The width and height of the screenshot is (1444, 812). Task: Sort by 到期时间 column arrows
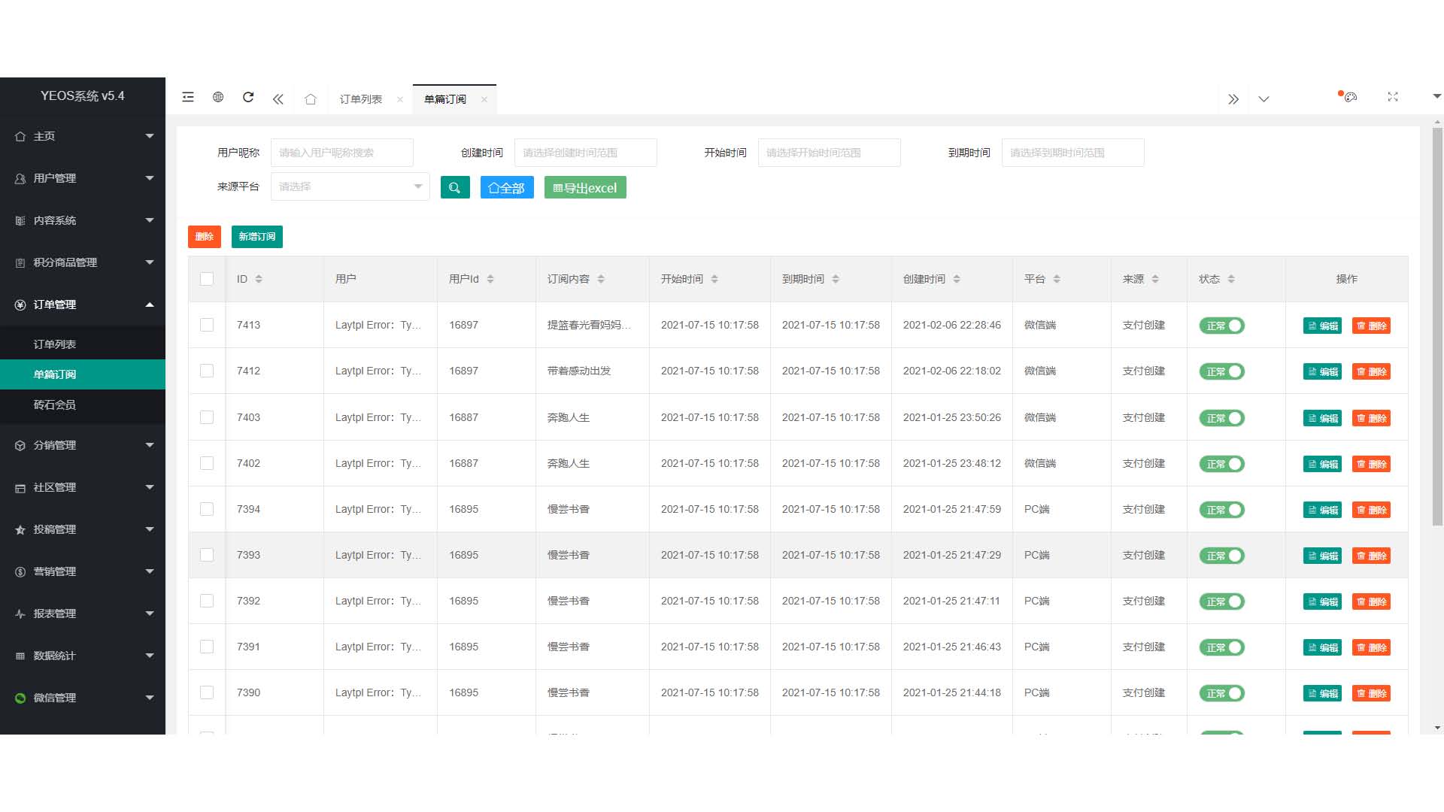point(836,279)
